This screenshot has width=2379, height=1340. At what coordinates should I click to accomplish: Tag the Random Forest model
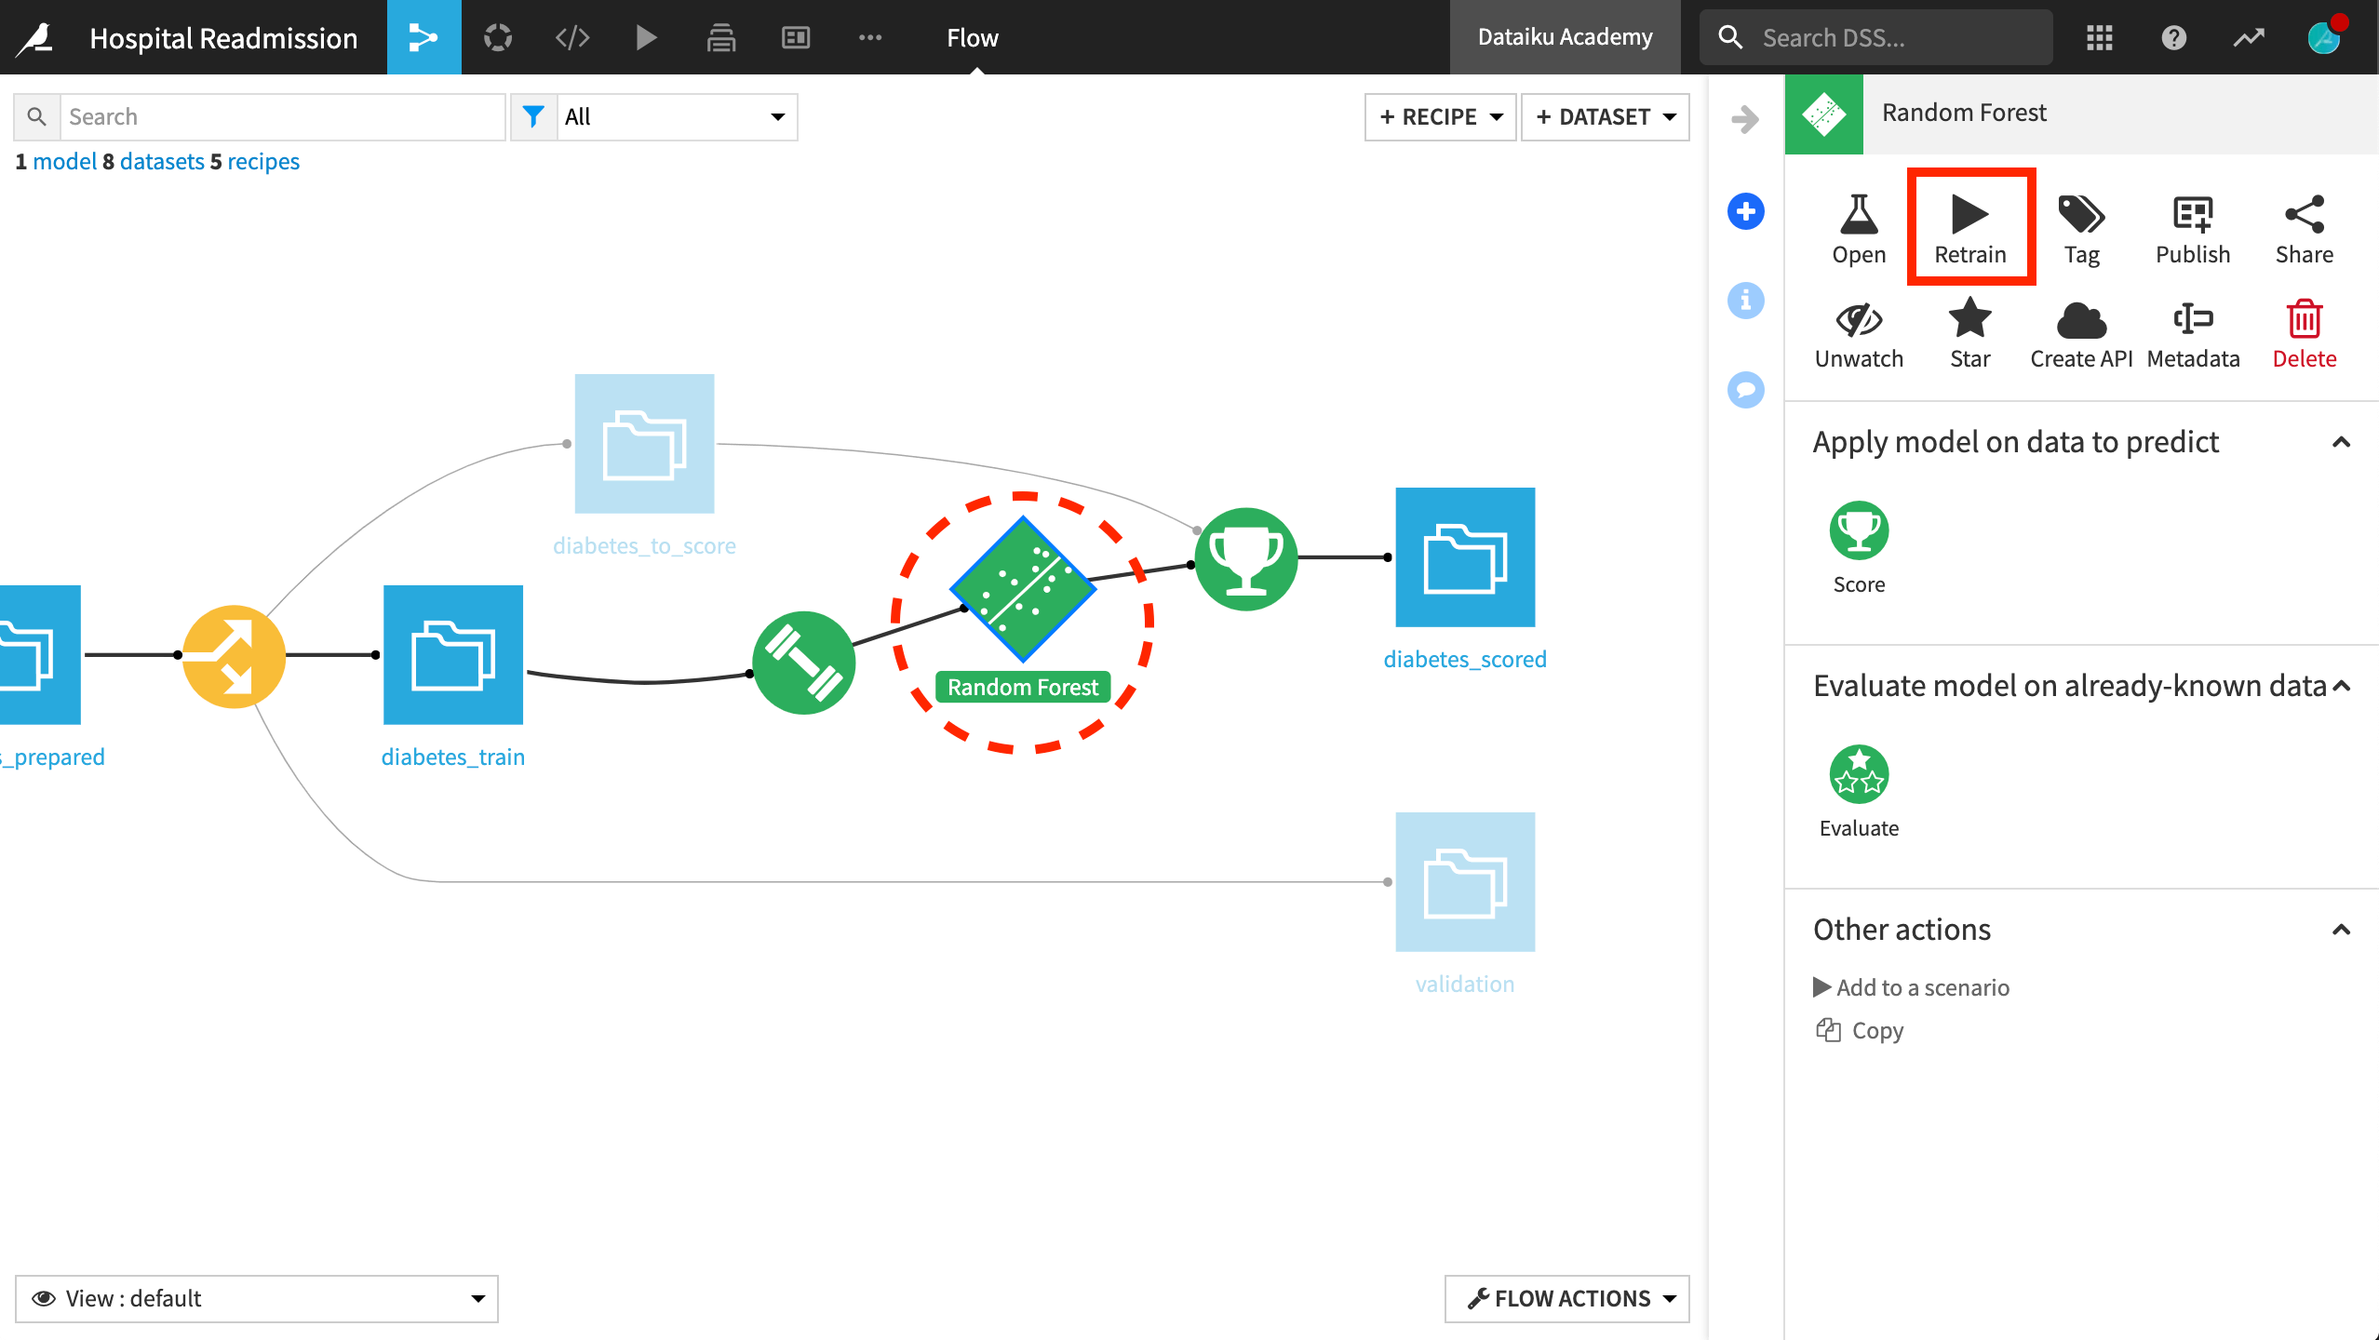tap(2082, 230)
